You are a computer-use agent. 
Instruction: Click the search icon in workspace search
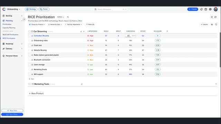pos(96,9)
